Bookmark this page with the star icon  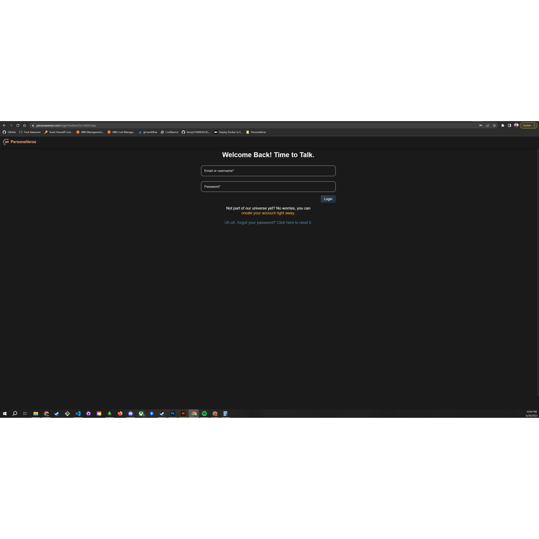pos(494,125)
